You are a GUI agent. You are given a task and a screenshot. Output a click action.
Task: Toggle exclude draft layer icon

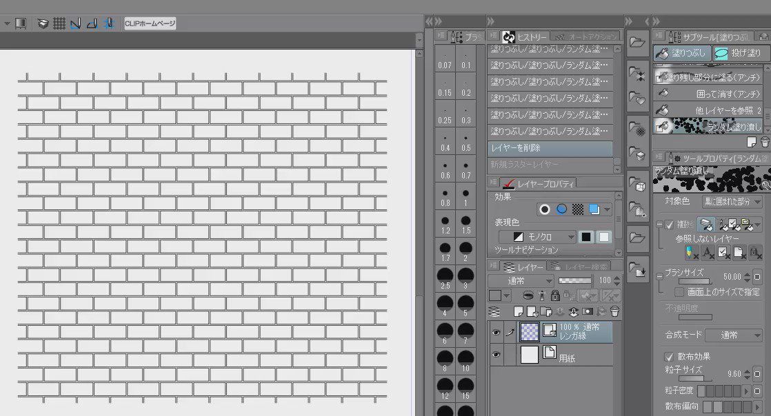(x=691, y=253)
